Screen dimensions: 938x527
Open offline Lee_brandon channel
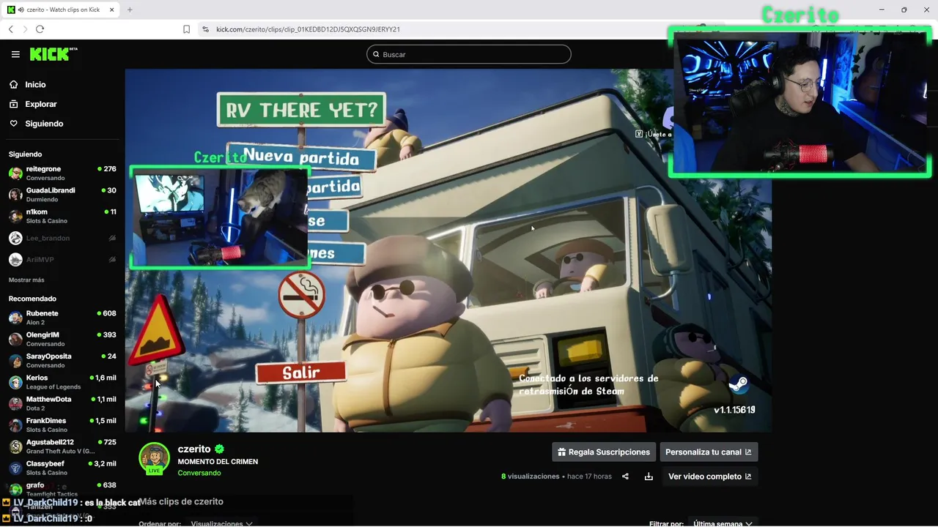[62, 238]
